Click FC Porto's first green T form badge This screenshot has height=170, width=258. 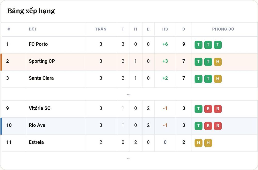[198, 45]
